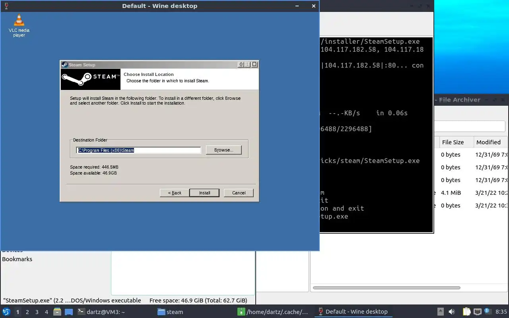This screenshot has height=318, width=509.
Task: Click the Destination Folder path field
Action: [138, 150]
